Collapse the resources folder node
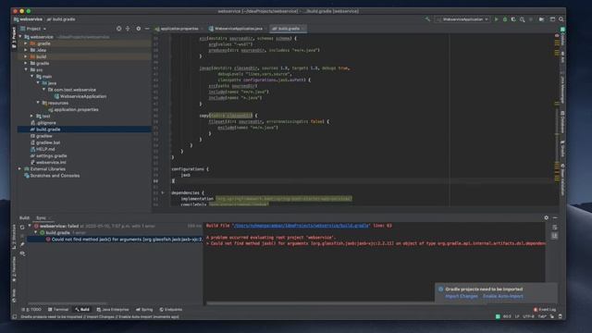The width and height of the screenshot is (592, 333). point(38,103)
